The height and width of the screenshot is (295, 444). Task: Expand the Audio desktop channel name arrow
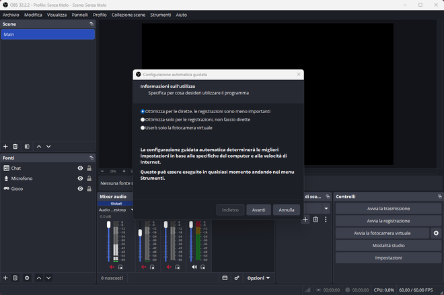click(x=132, y=210)
